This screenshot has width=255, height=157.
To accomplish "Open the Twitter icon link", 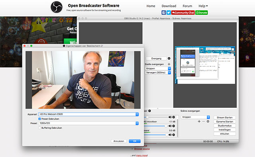I will [x=169, y=12].
